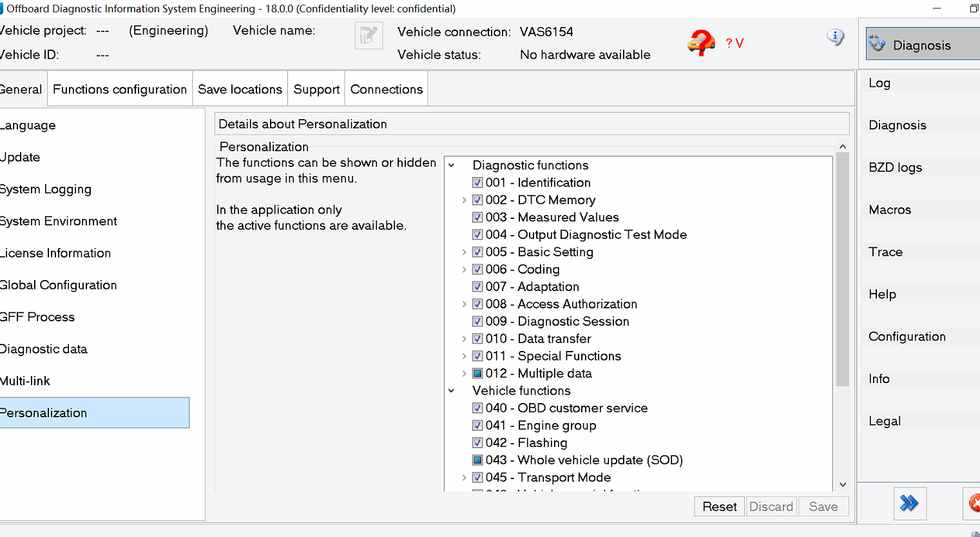980x537 pixels.
Task: Toggle the 012 - Multiple data checkbox
Action: [x=477, y=373]
